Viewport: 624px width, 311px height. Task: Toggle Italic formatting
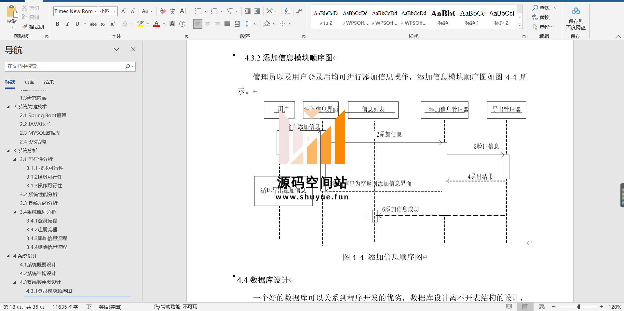(67, 24)
